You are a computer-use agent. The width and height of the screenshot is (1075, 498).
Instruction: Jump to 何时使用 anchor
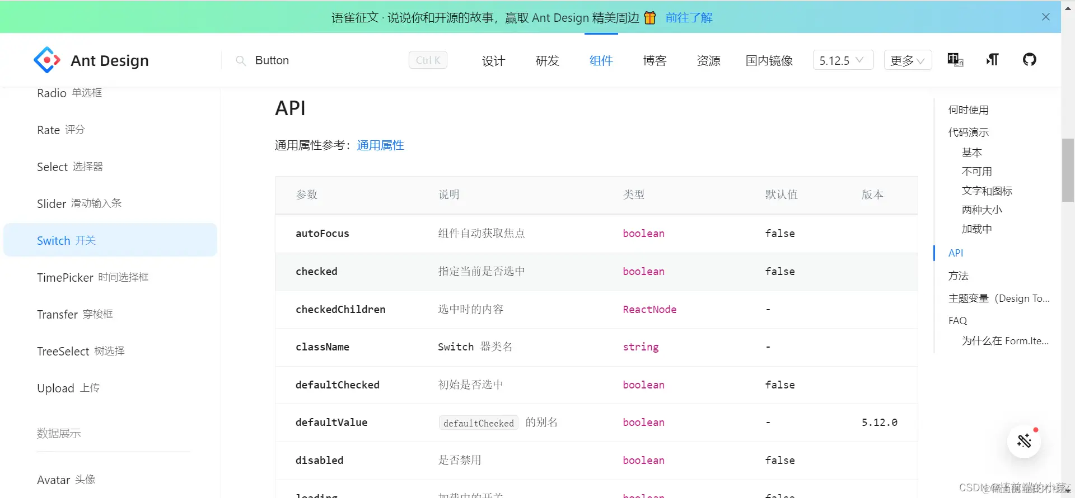pyautogui.click(x=968, y=110)
